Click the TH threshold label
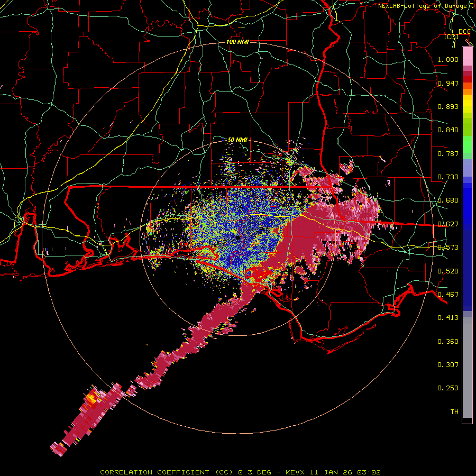Screen dimensions: 476x476 point(454,412)
